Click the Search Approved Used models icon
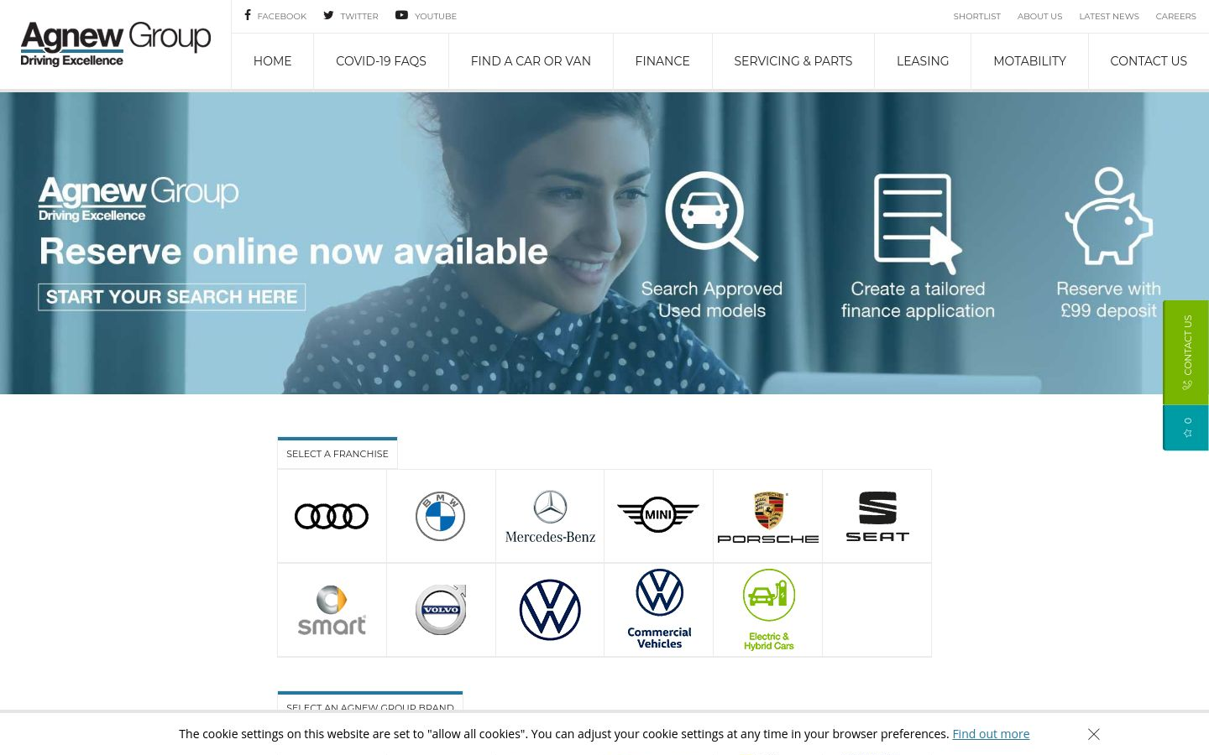This screenshot has height=755, width=1209. click(x=712, y=216)
